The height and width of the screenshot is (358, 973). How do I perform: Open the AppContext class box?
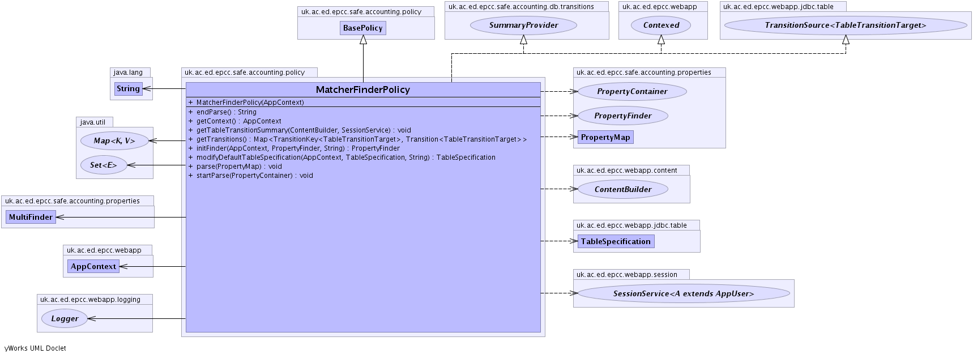pyautogui.click(x=93, y=266)
